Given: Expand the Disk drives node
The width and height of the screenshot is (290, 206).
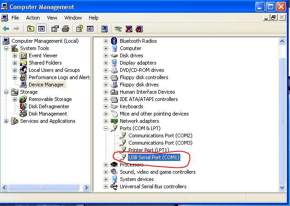Looking at the screenshot, I should click(106, 55).
